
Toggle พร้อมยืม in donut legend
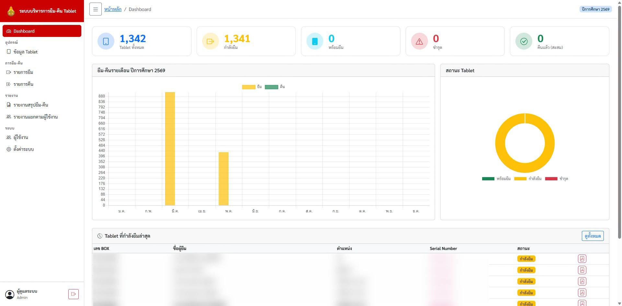pos(496,179)
